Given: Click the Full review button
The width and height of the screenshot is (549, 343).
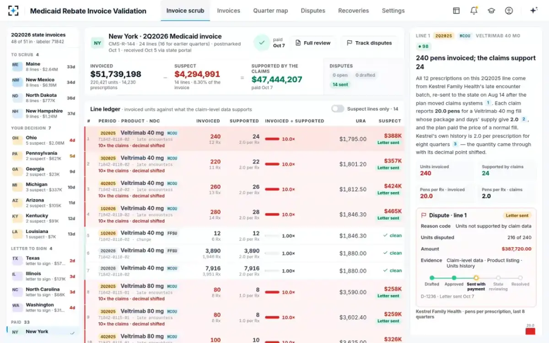Looking at the screenshot, I should click(x=313, y=43).
